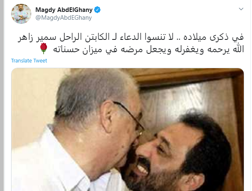Open the @MagdyAbdEGhany handle link
The height and width of the screenshot is (191, 252).
(64, 18)
